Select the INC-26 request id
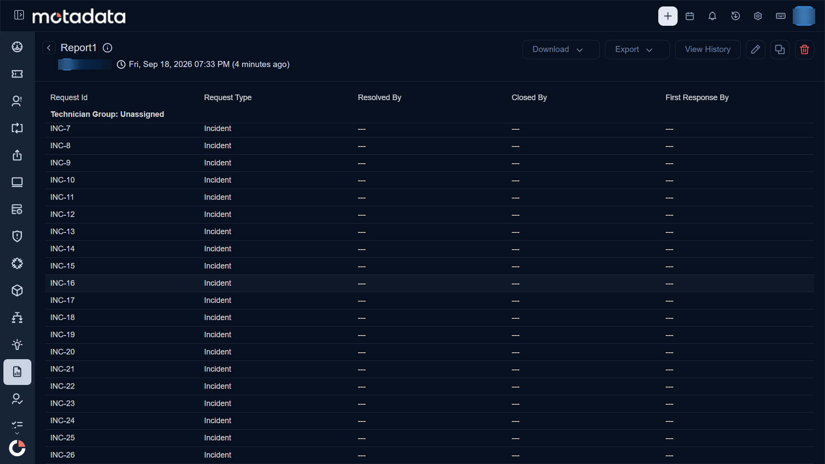This screenshot has height=464, width=825. (x=62, y=455)
